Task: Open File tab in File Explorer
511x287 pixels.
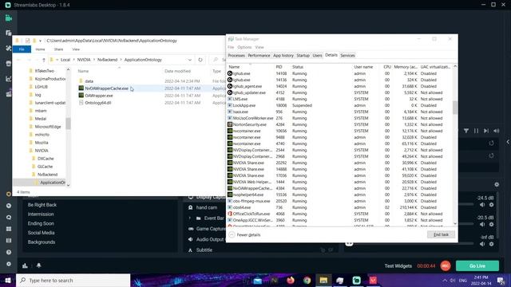Action: [x=22, y=49]
